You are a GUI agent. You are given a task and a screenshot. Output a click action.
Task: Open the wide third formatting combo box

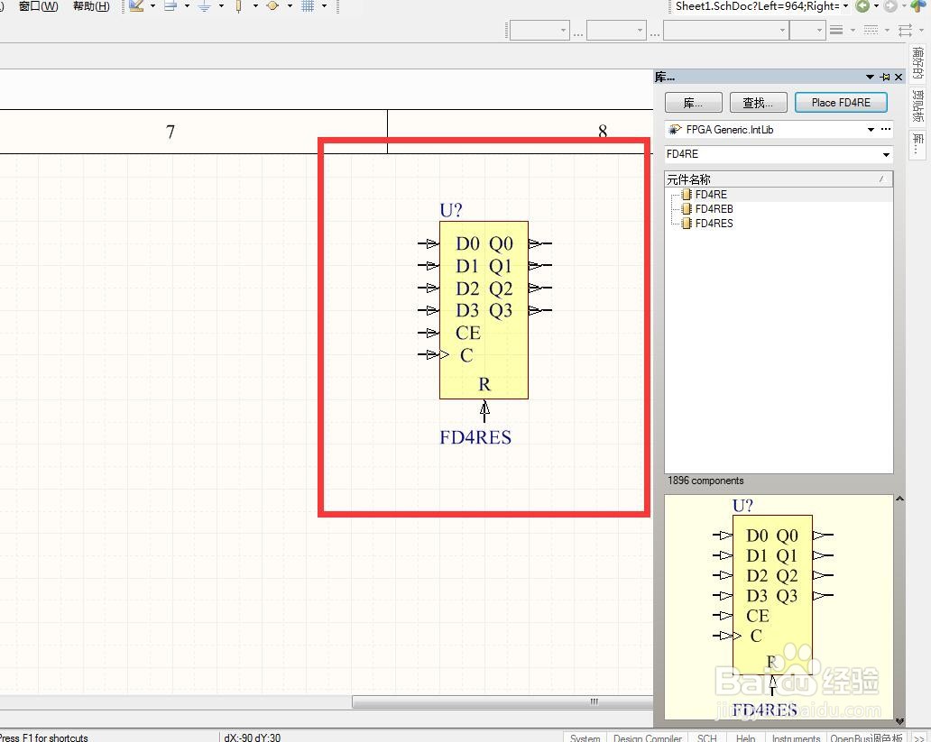click(x=726, y=30)
